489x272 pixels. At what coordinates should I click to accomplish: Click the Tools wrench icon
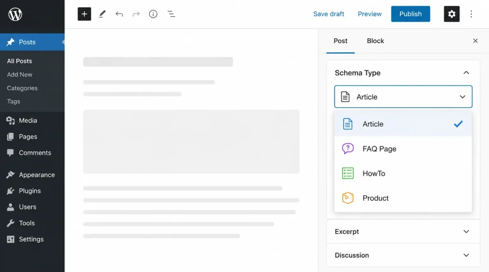11,223
